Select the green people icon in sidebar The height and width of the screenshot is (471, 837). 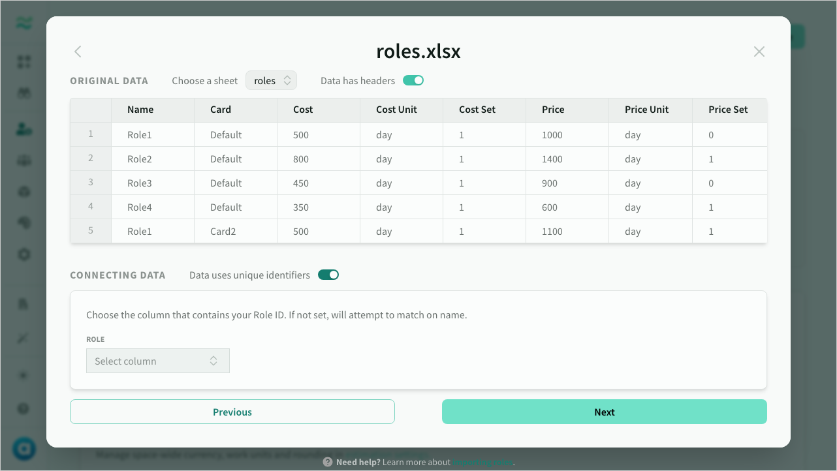(x=24, y=130)
